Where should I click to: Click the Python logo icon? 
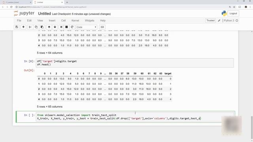[224, 13]
